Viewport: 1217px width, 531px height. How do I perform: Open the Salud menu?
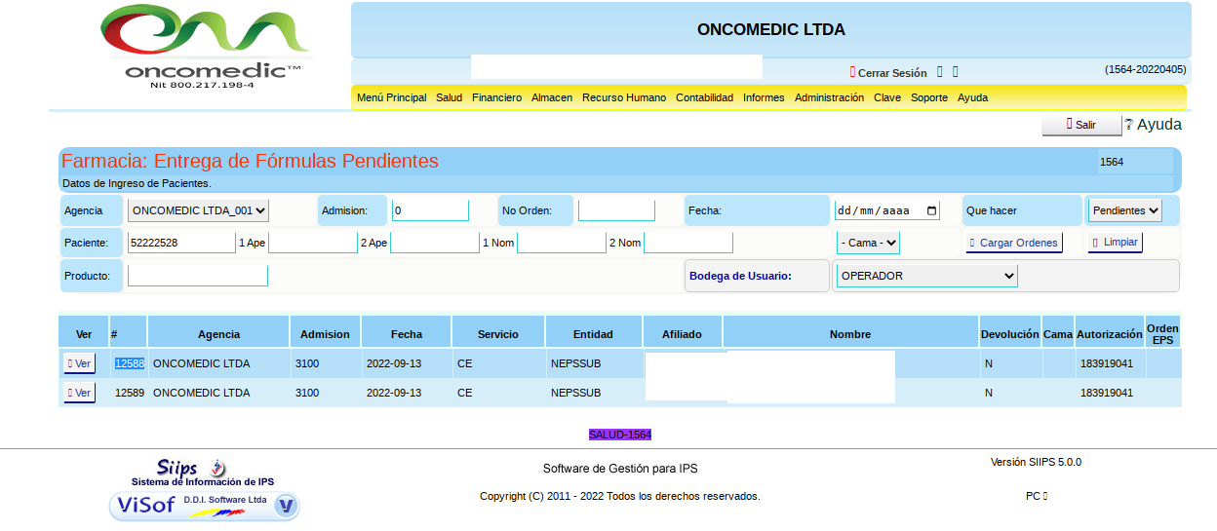pyautogui.click(x=449, y=97)
